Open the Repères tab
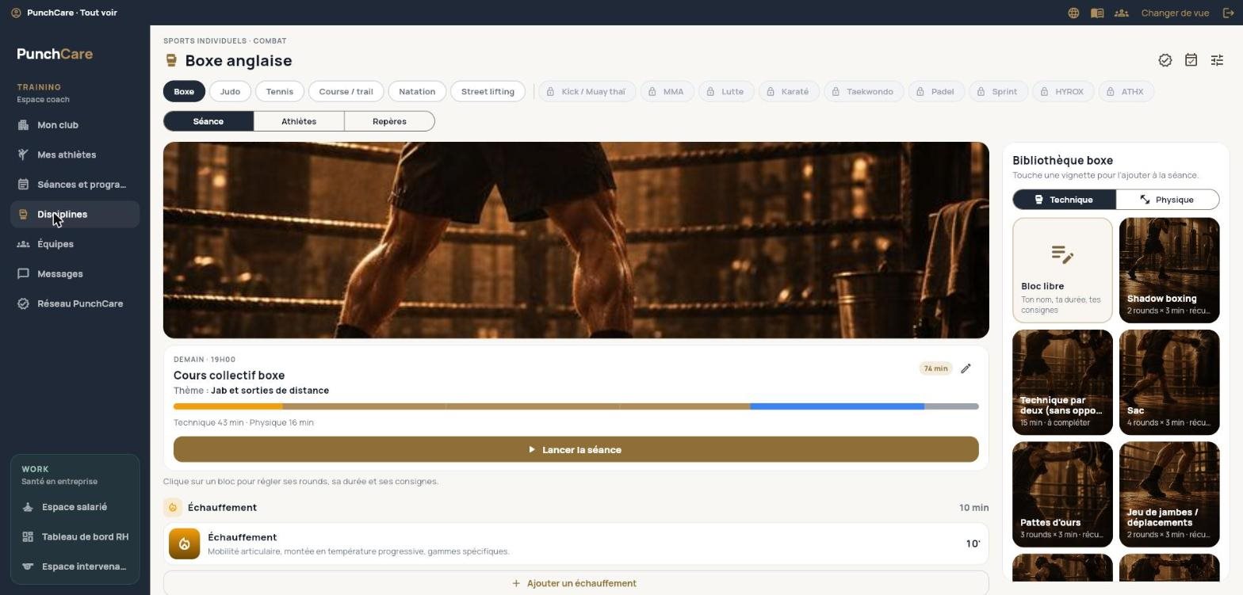1243x595 pixels. tap(389, 121)
